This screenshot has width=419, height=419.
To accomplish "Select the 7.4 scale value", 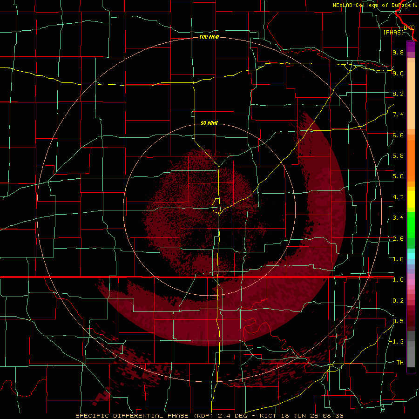I will (x=398, y=115).
